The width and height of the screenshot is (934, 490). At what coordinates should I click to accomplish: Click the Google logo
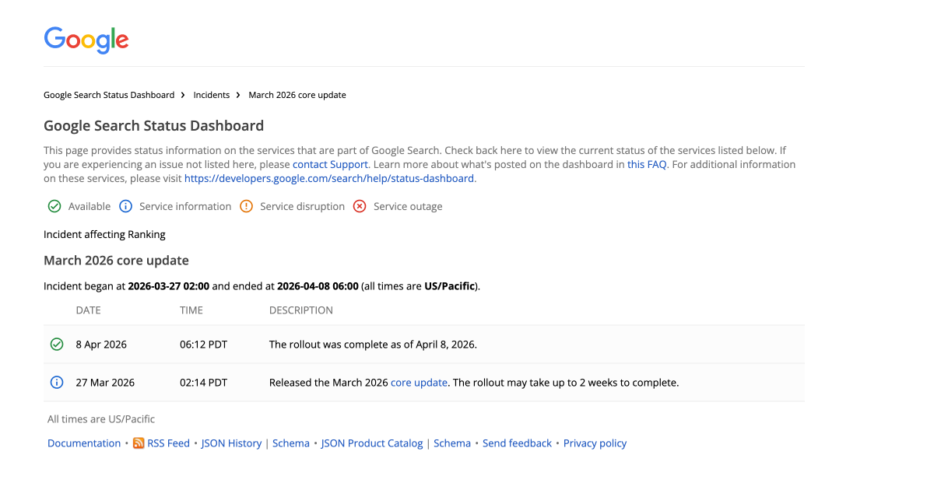click(x=86, y=40)
